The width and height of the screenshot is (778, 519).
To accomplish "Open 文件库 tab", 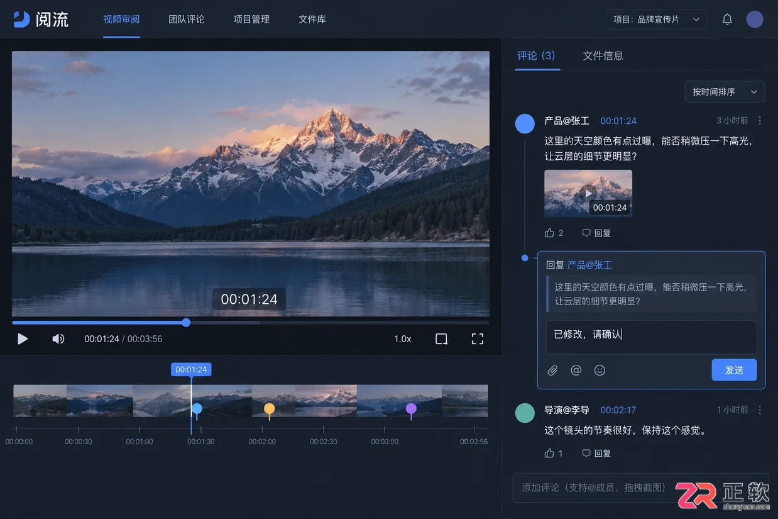I will 312,20.
